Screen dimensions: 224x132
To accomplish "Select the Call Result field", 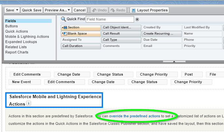I will click(121, 34).
